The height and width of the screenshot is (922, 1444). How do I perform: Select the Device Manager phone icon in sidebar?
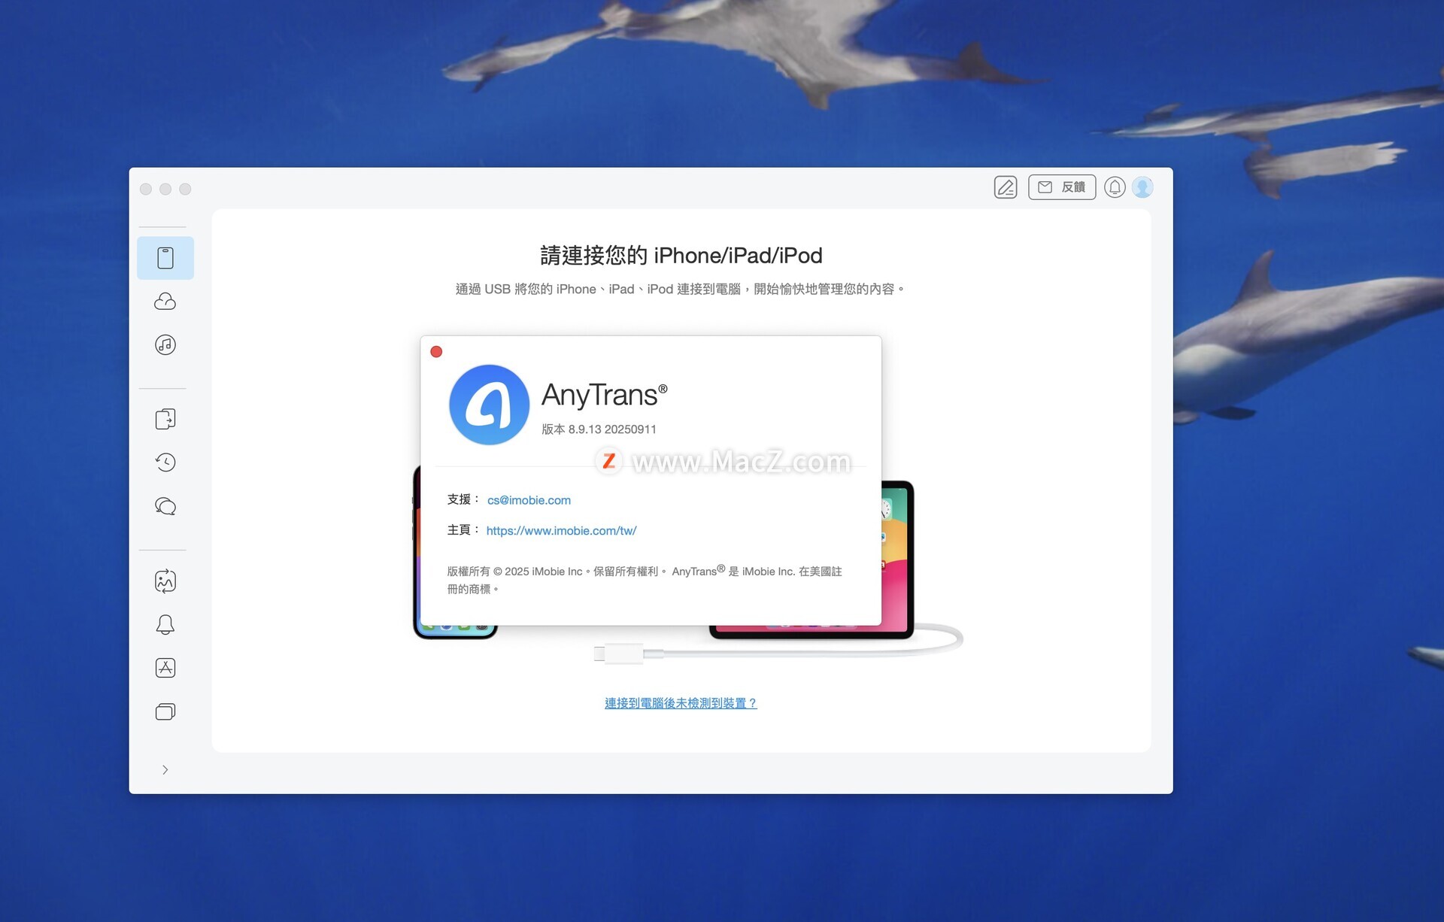click(165, 258)
